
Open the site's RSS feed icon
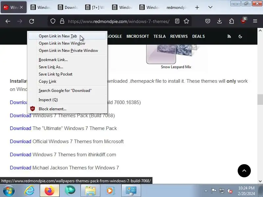click(229, 36)
